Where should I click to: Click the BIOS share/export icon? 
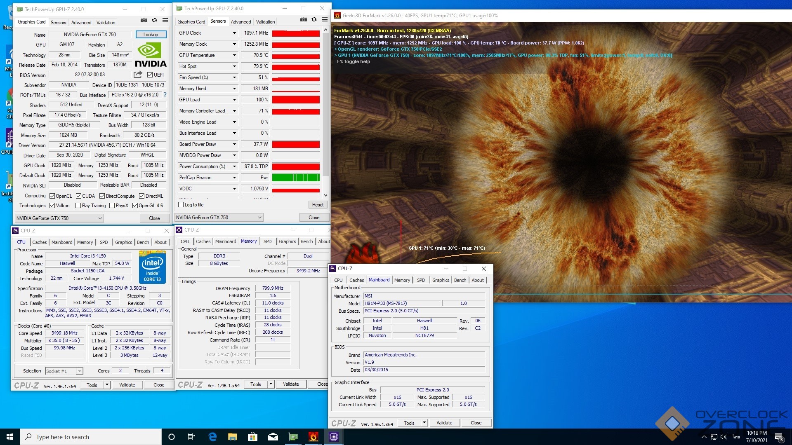138,75
